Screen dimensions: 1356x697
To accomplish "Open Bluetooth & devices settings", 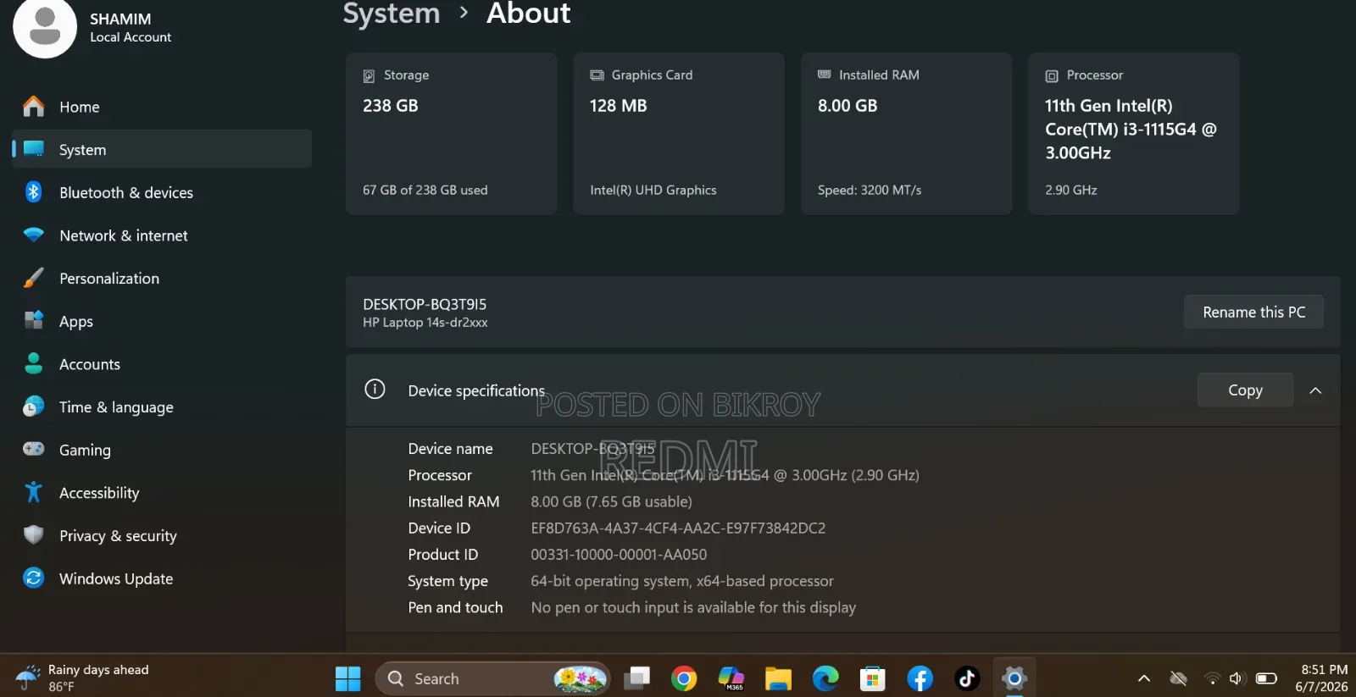I will (x=161, y=192).
